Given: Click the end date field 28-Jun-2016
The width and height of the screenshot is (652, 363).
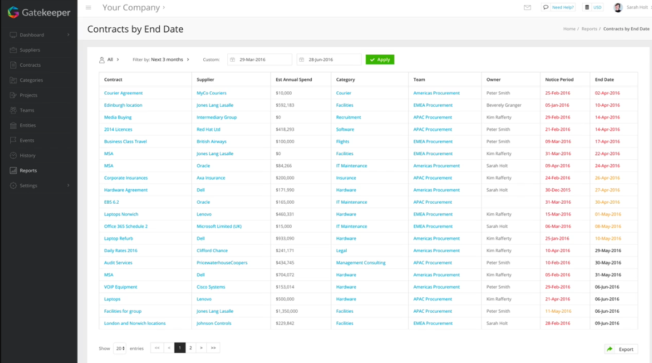Looking at the screenshot, I should tap(329, 59).
